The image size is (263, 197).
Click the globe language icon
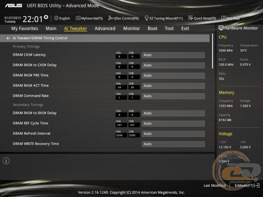(x=56, y=18)
